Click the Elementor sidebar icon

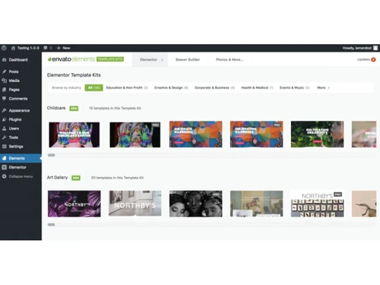pyautogui.click(x=4, y=167)
